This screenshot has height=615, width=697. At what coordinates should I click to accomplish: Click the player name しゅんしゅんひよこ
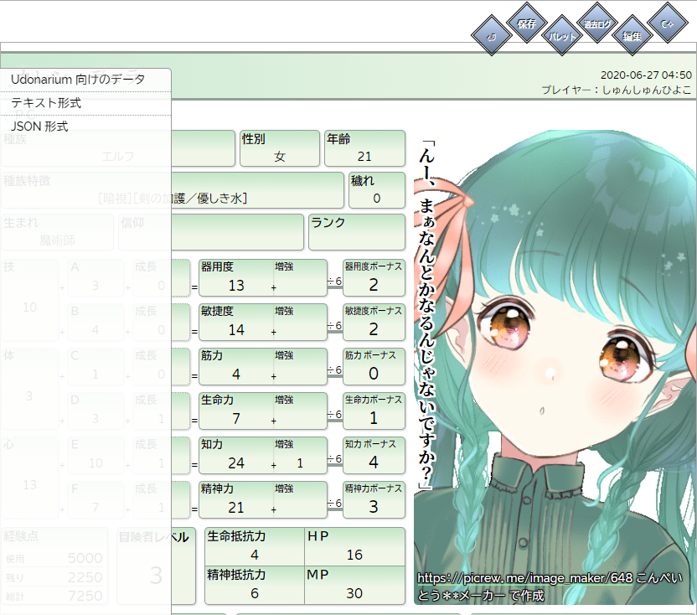coord(647,90)
